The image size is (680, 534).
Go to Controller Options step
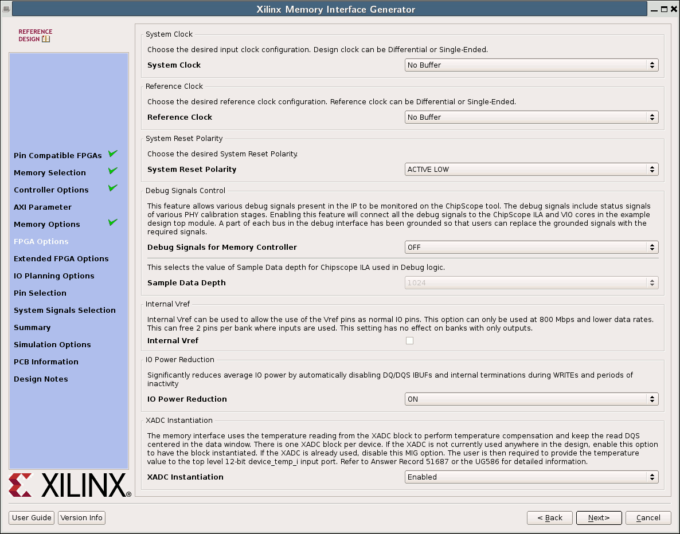(51, 190)
